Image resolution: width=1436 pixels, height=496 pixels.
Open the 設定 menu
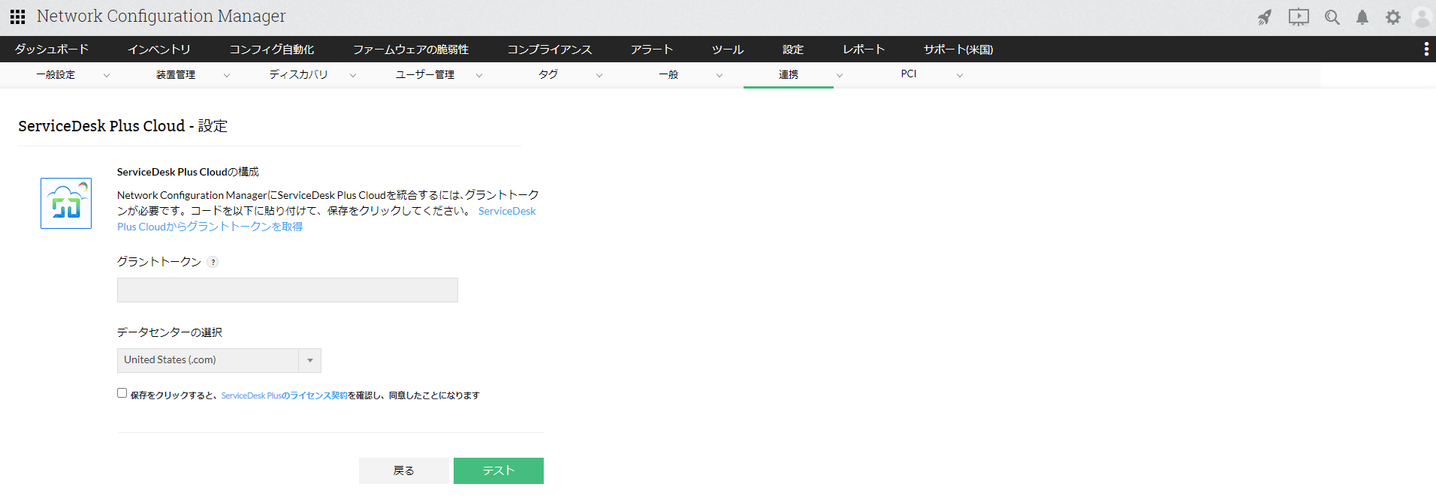(793, 49)
